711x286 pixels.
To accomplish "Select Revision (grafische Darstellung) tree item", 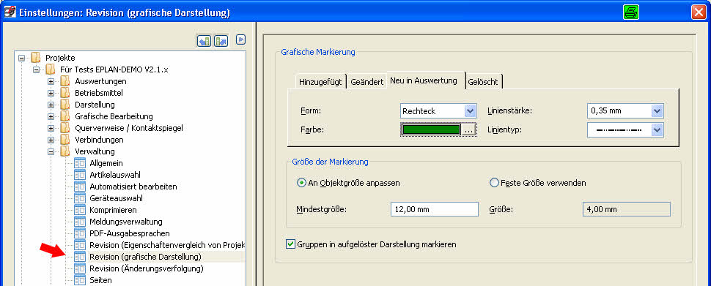I will tap(145, 257).
